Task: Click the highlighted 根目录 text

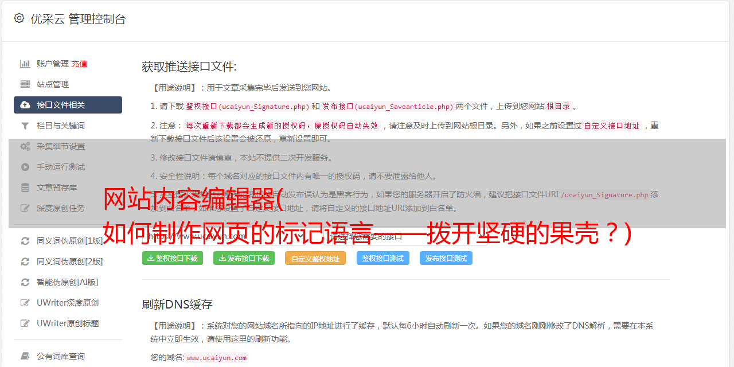Action: [559, 106]
